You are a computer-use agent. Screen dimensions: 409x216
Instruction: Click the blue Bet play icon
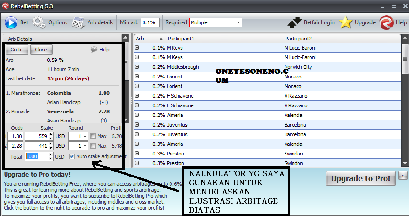[11, 22]
